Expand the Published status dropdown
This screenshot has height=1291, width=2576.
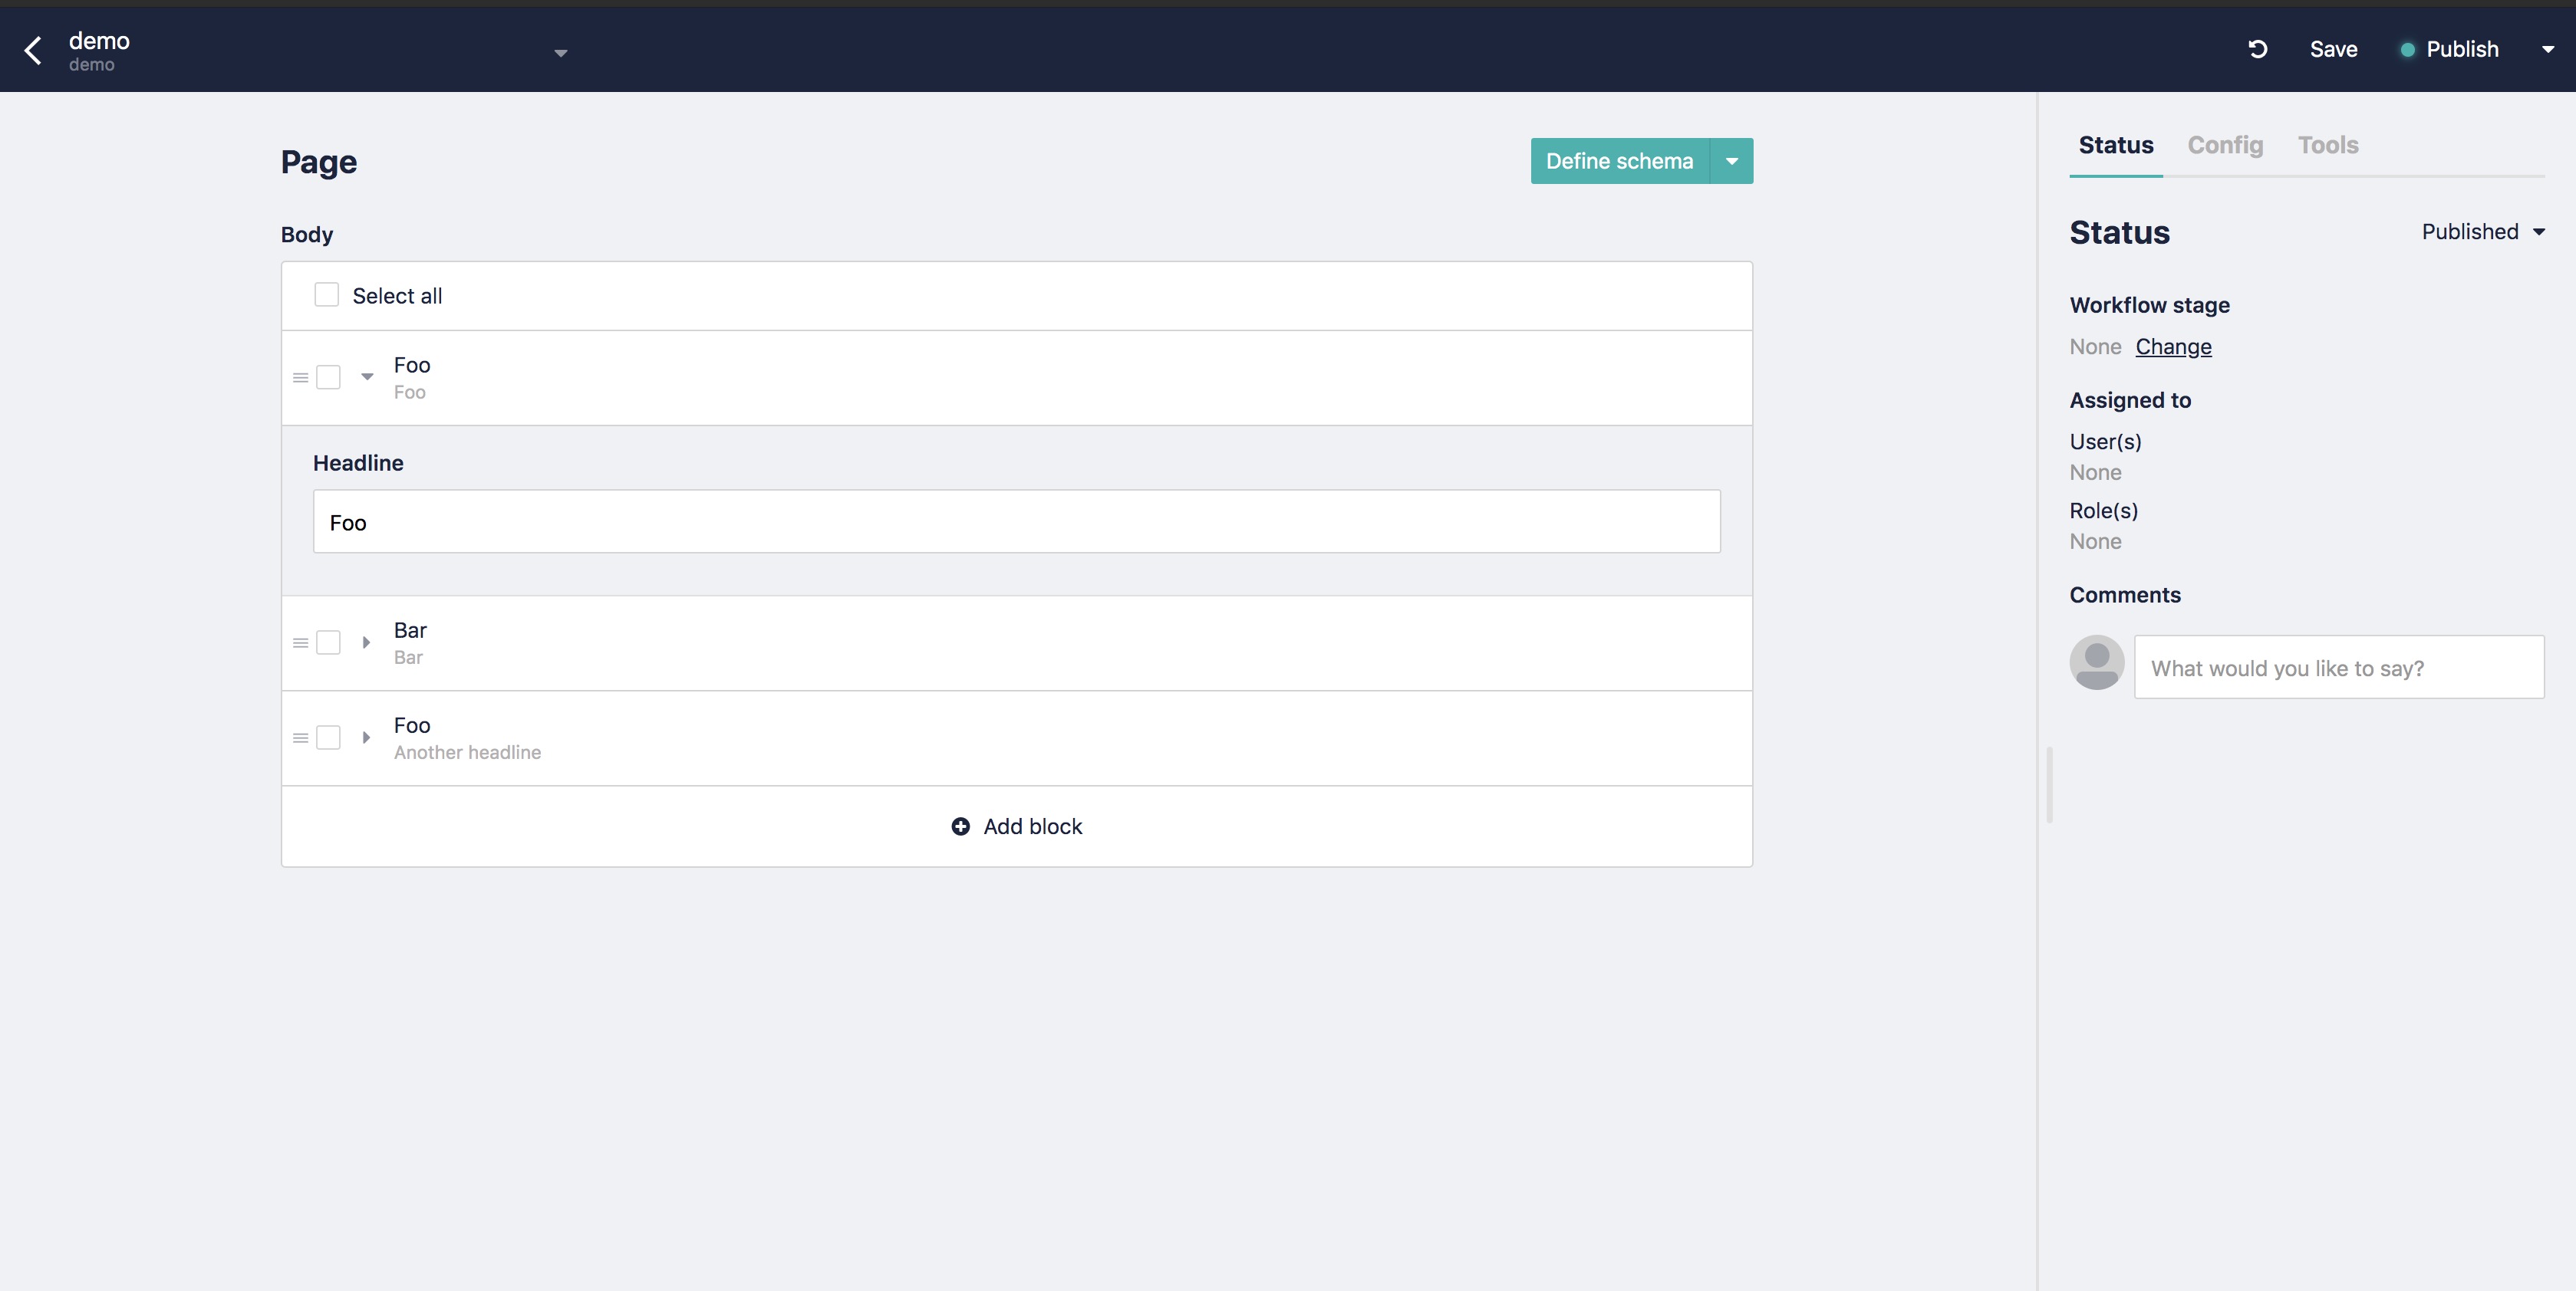(2540, 231)
